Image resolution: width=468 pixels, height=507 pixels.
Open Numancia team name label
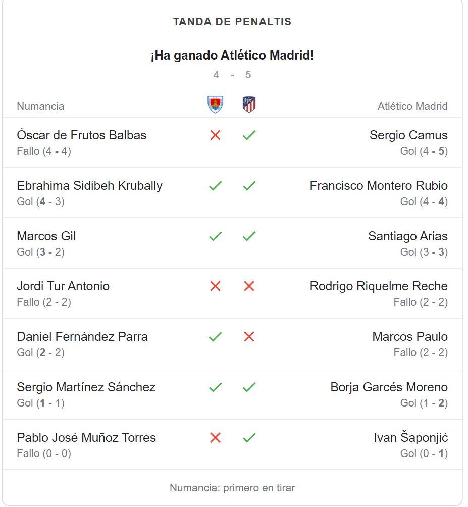pos(40,106)
